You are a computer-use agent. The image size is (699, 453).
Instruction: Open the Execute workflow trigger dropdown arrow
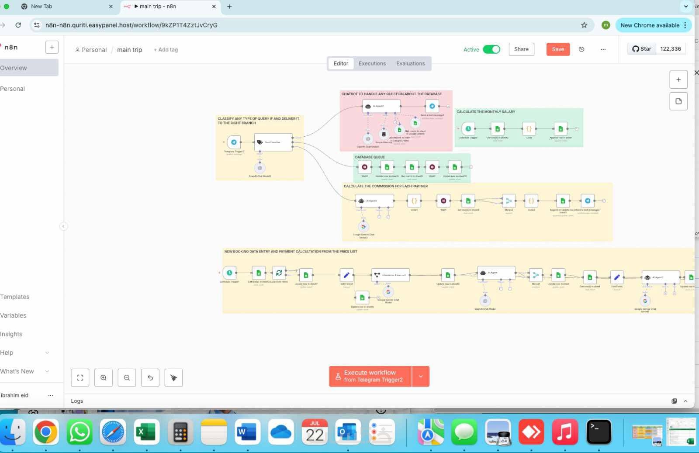[x=421, y=377]
